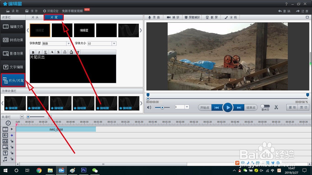Click the video track filmstrip icon
This screenshot has width=312, height=175.
(x=5, y=129)
